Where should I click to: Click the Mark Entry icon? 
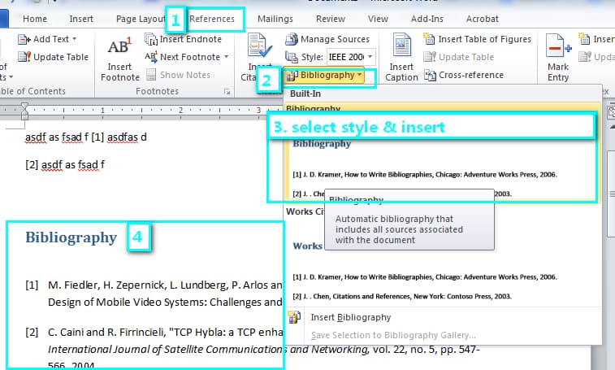[x=558, y=46]
